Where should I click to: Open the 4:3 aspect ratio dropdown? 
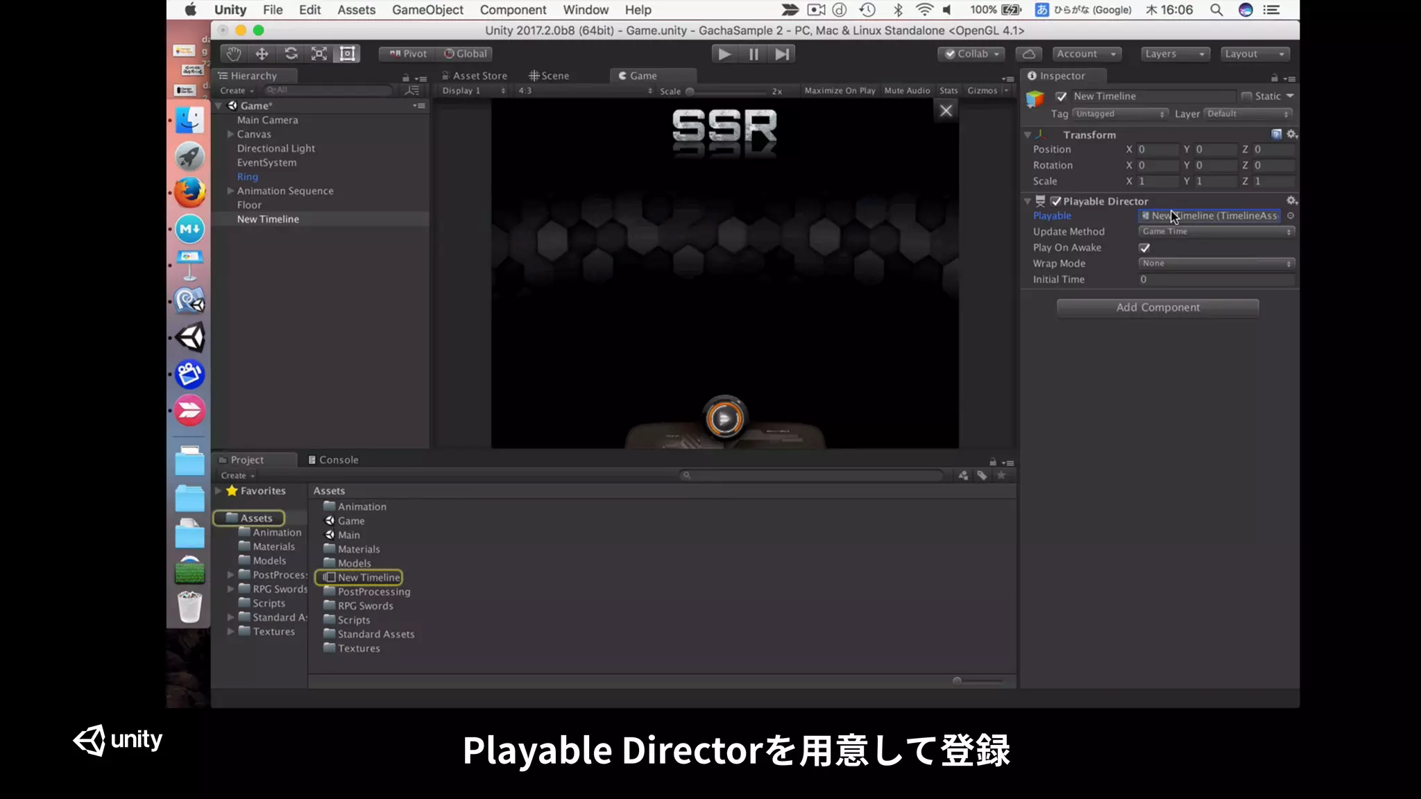(x=585, y=91)
